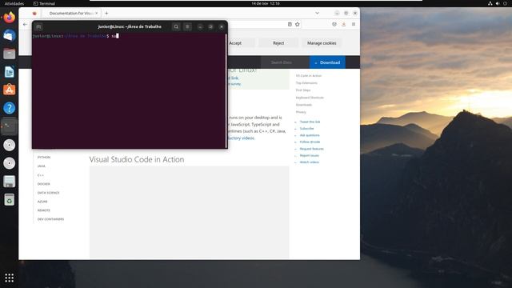Focus the Search Docs field
This screenshot has width=512, height=288.
[x=285, y=62]
